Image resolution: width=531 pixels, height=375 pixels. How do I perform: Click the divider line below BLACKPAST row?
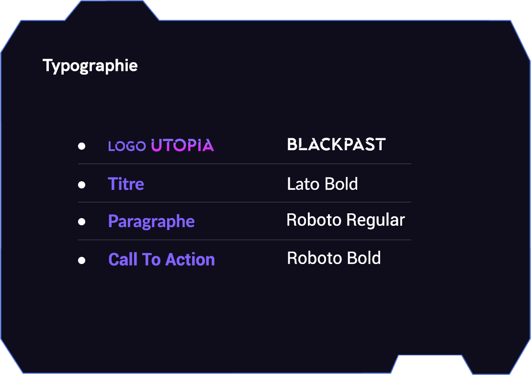244,164
